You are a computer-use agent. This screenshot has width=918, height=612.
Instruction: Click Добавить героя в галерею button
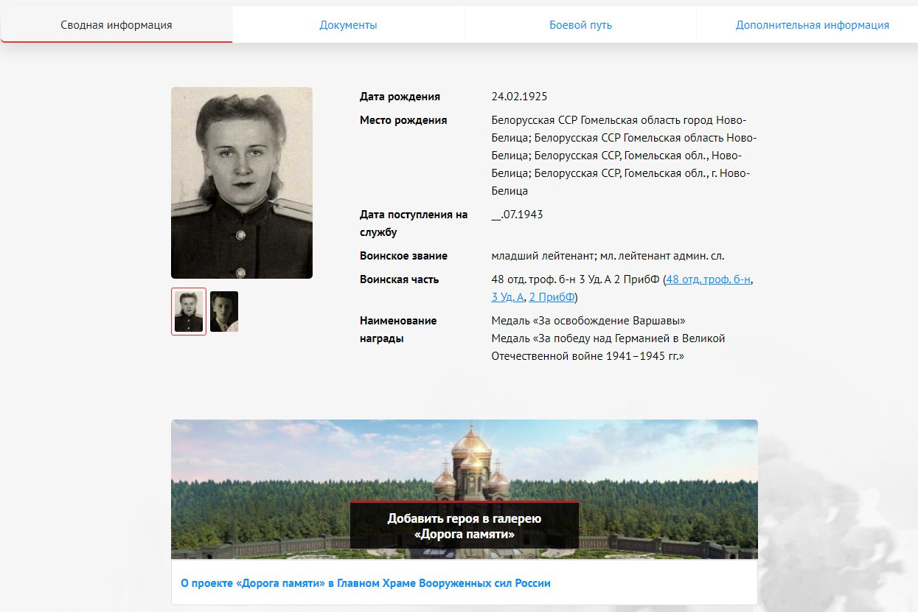465,526
